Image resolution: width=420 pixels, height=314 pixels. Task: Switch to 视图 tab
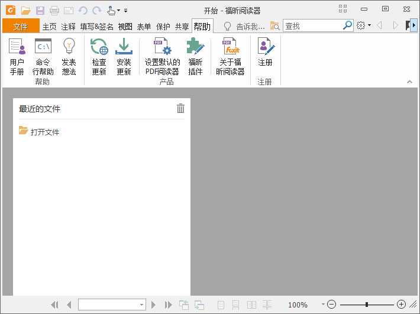coord(125,27)
